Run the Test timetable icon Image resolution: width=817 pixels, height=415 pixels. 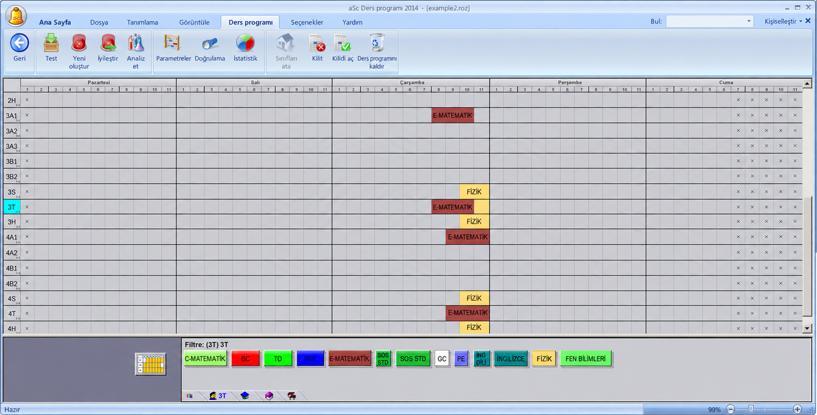(52, 43)
